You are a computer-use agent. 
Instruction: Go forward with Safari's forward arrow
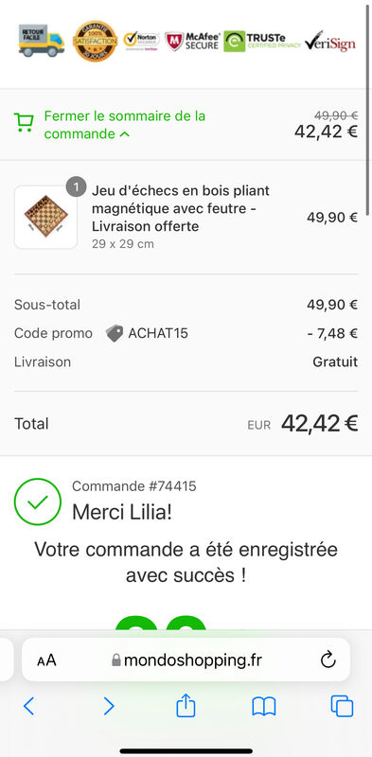pos(109,706)
